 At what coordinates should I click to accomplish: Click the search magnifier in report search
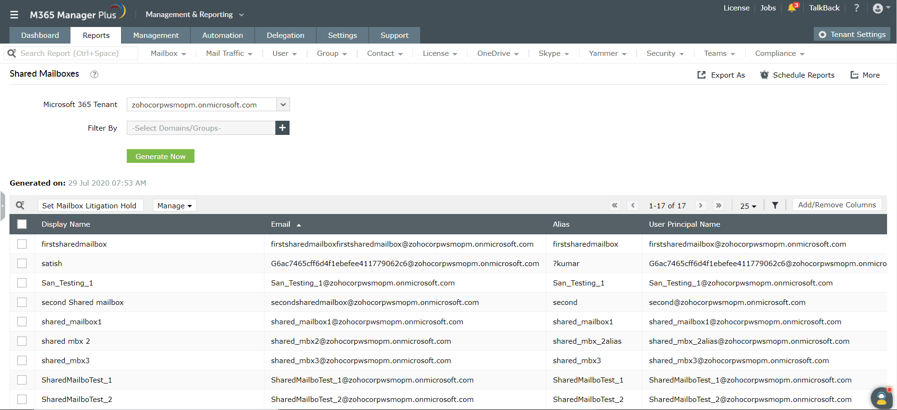point(12,53)
